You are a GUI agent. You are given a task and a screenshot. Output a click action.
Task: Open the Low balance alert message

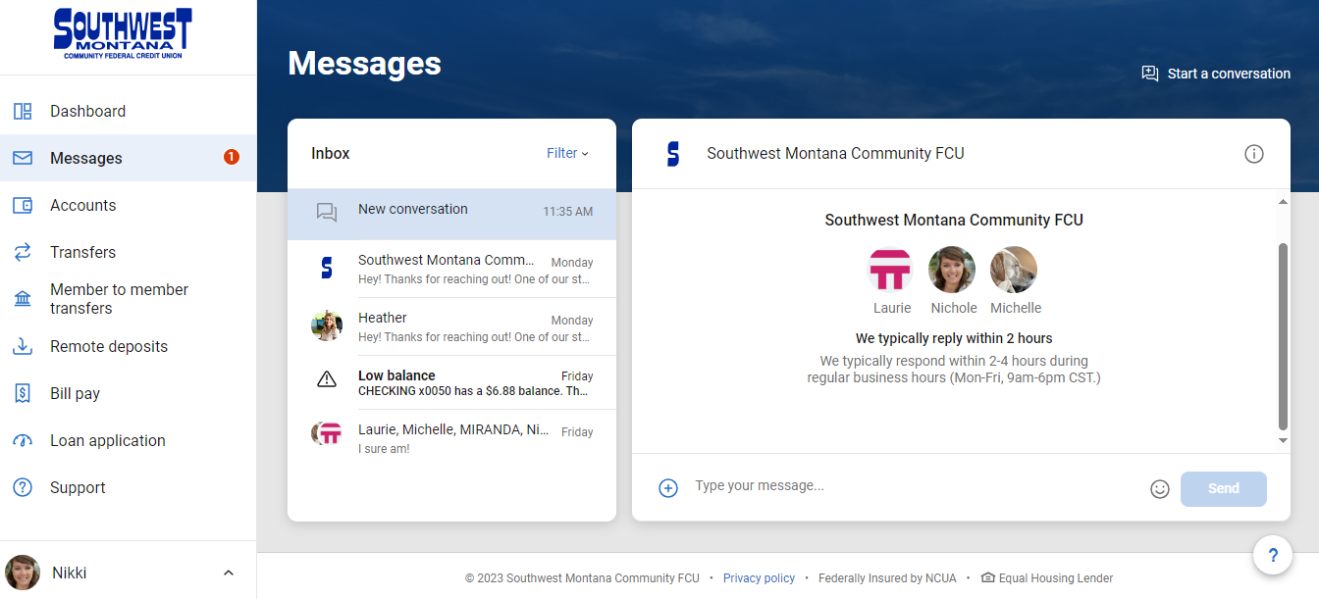451,382
